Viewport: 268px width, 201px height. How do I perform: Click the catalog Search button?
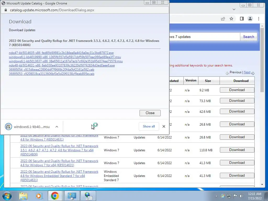click(249, 37)
